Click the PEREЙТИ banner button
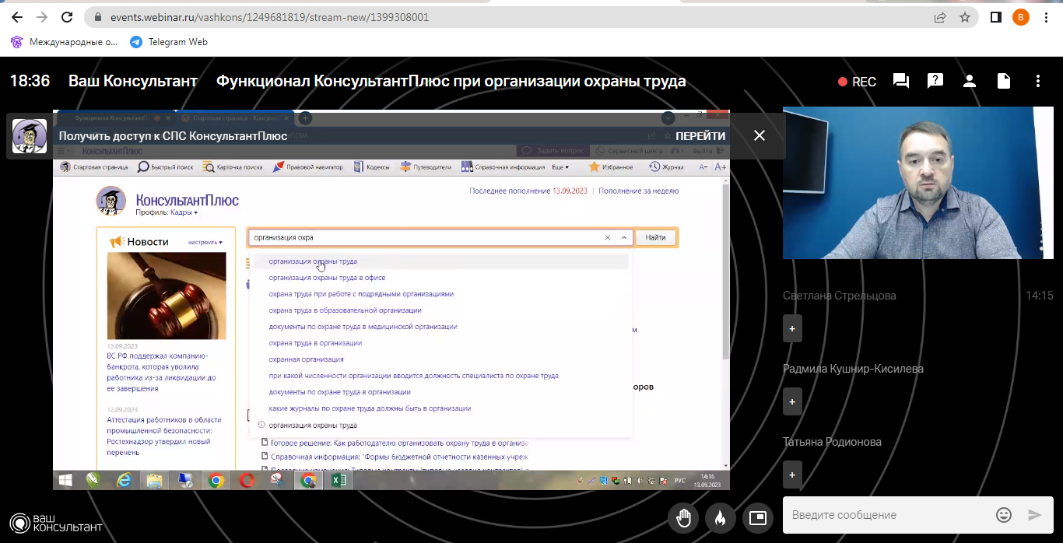 (x=700, y=136)
